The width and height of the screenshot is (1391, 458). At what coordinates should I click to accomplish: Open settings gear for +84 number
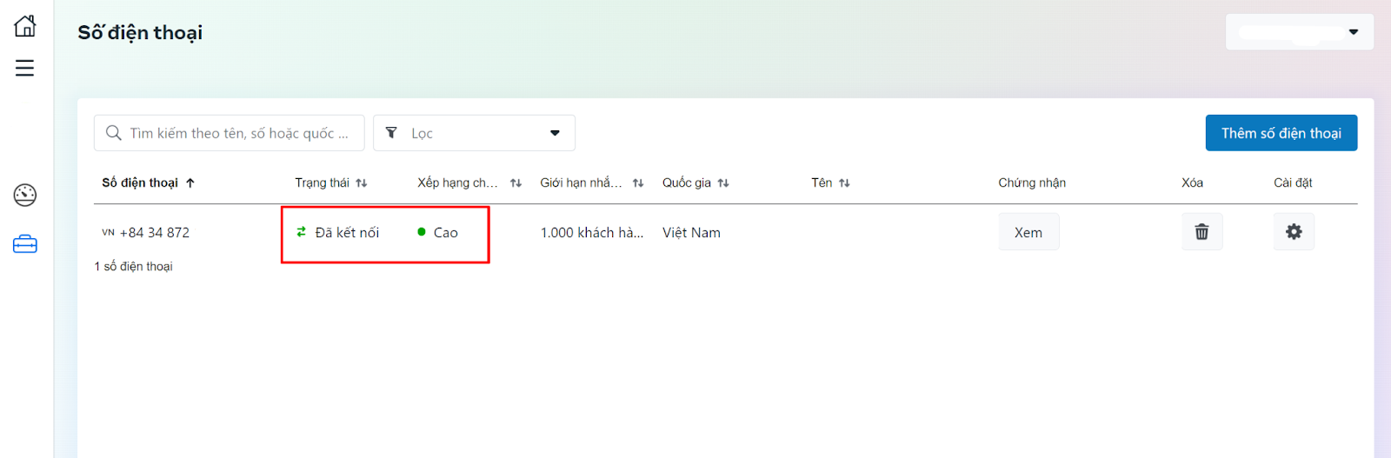click(1294, 232)
